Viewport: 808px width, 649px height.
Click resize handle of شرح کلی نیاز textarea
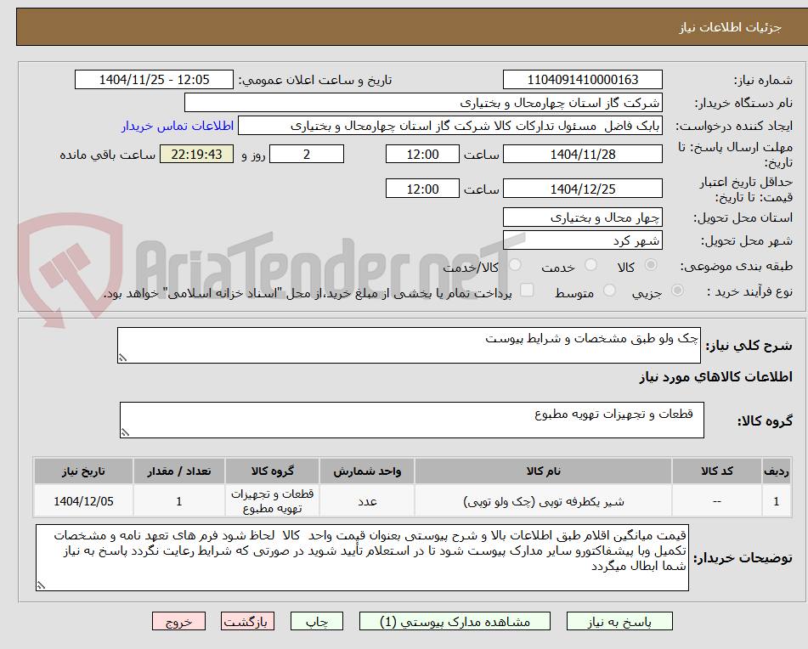pos(122,358)
